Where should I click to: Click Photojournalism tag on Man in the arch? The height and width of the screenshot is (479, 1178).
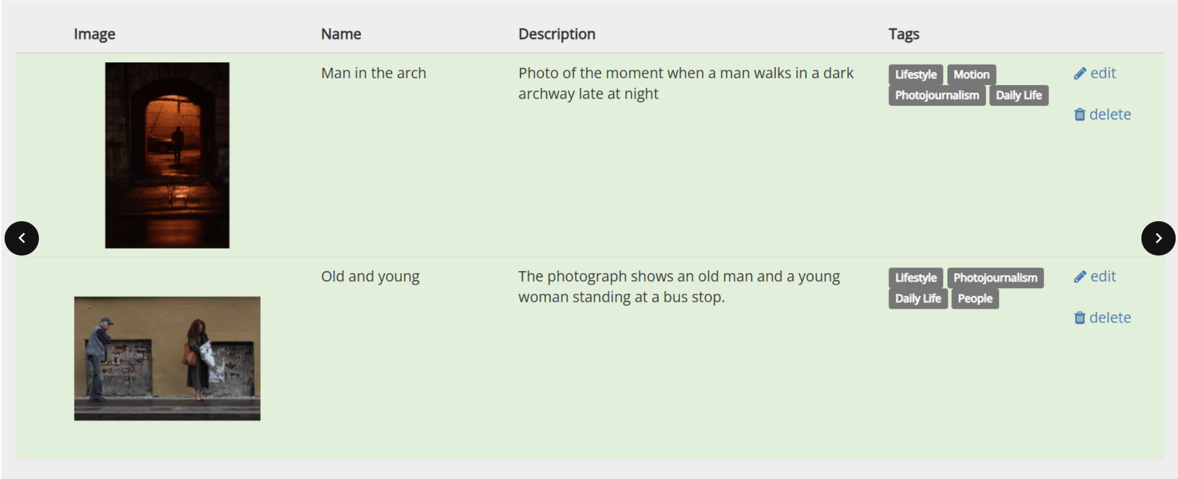(x=937, y=95)
